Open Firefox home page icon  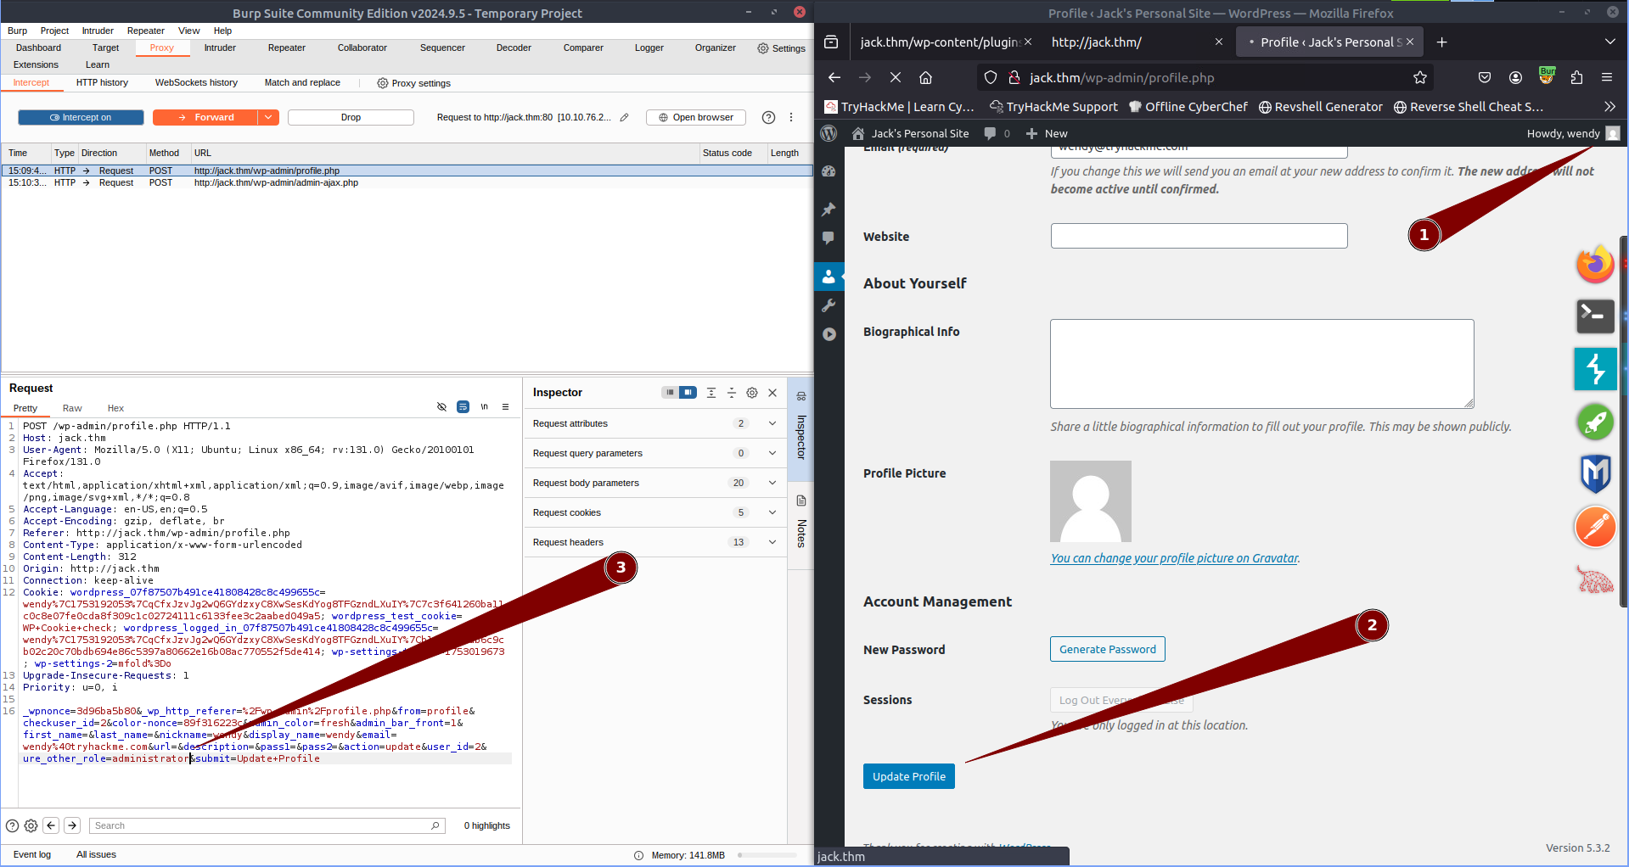925,77
